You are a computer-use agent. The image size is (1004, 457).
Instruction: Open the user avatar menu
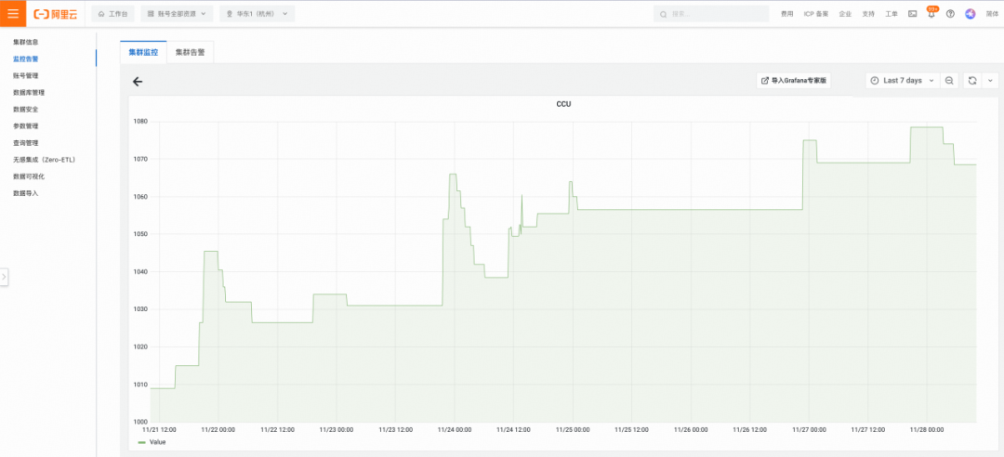[x=970, y=14]
